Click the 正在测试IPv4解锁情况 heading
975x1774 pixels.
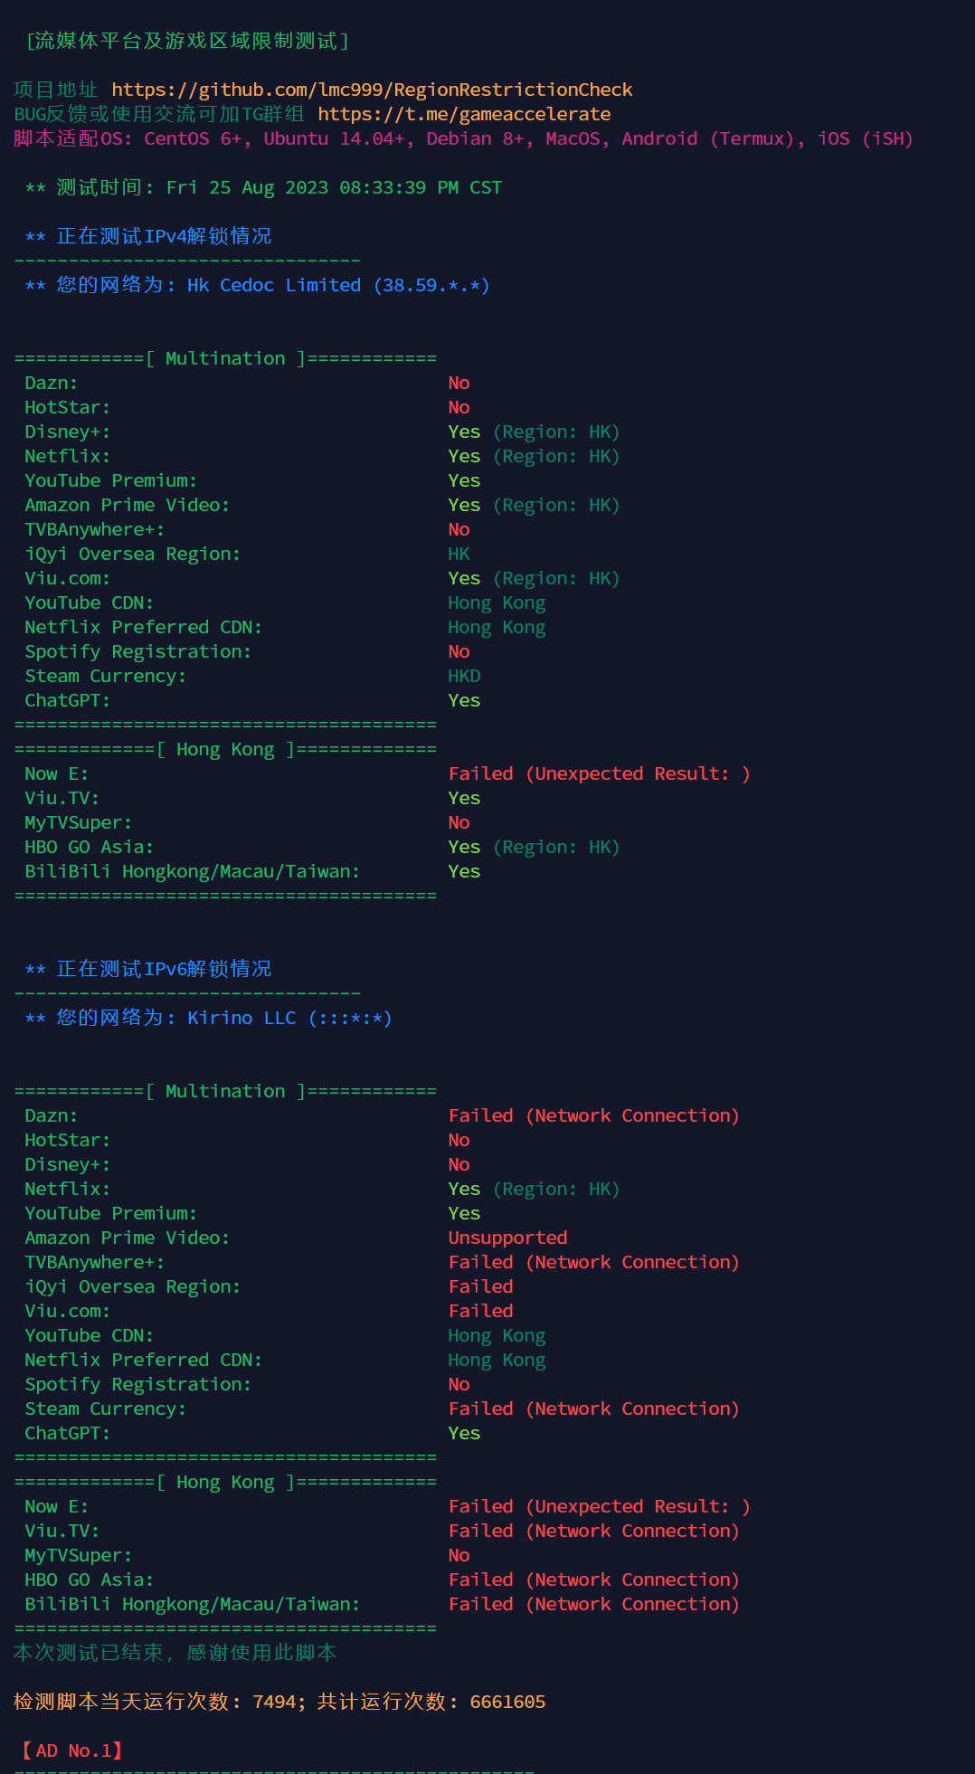[164, 236]
